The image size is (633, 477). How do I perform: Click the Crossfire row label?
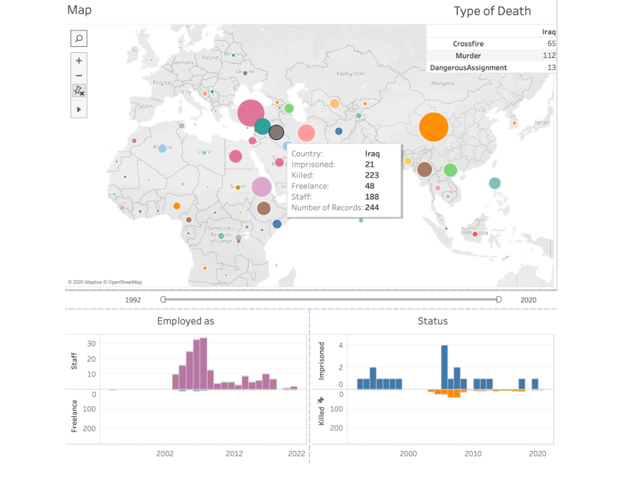point(468,43)
